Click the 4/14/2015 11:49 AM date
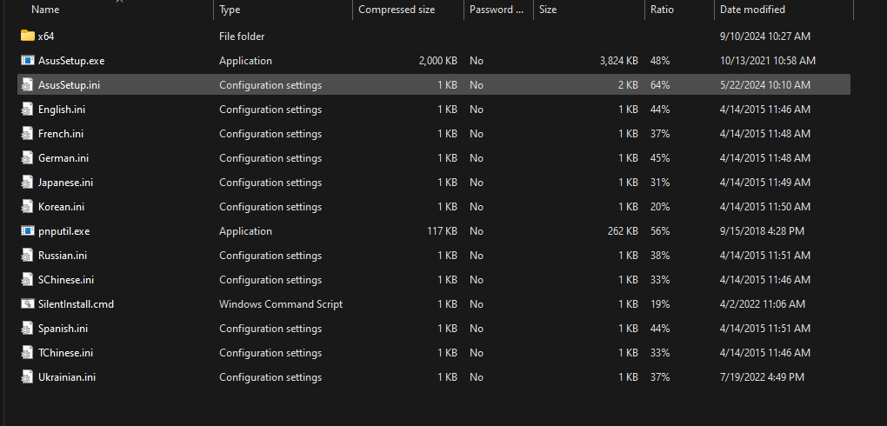887x426 pixels. 764,183
